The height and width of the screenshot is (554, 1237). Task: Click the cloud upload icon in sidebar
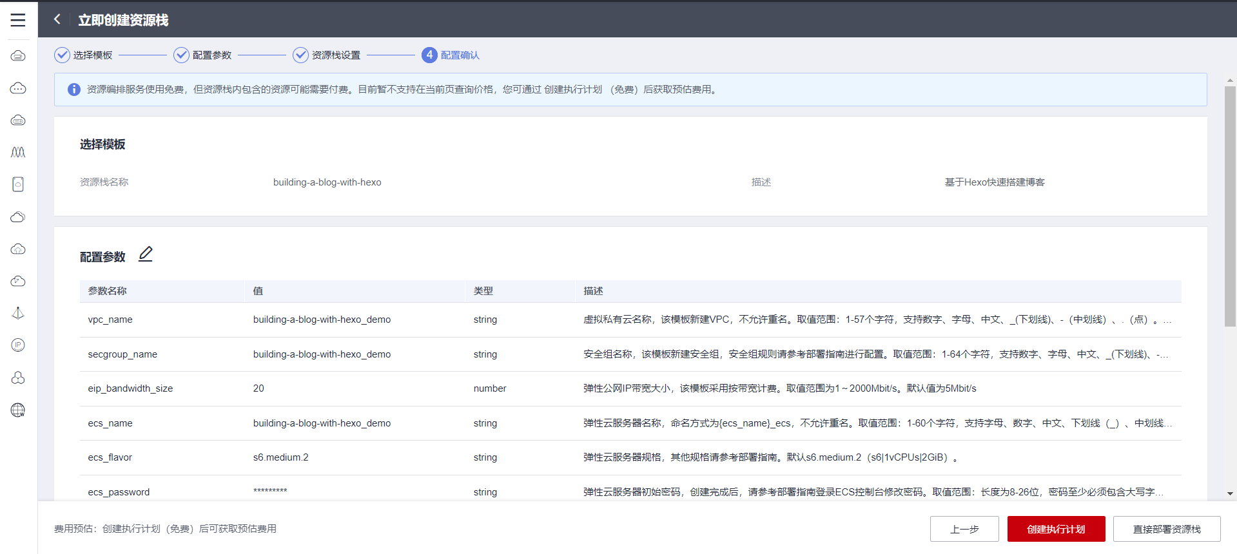click(18, 249)
